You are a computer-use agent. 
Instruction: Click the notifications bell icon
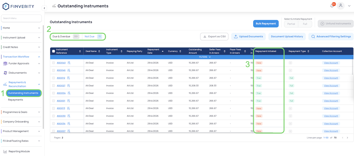(x=332, y=6)
